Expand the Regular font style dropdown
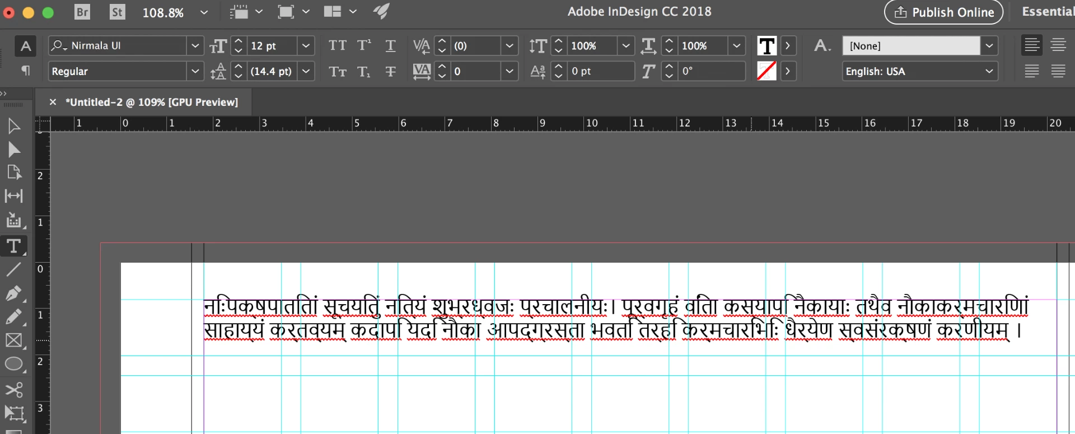The image size is (1075, 434). [195, 71]
